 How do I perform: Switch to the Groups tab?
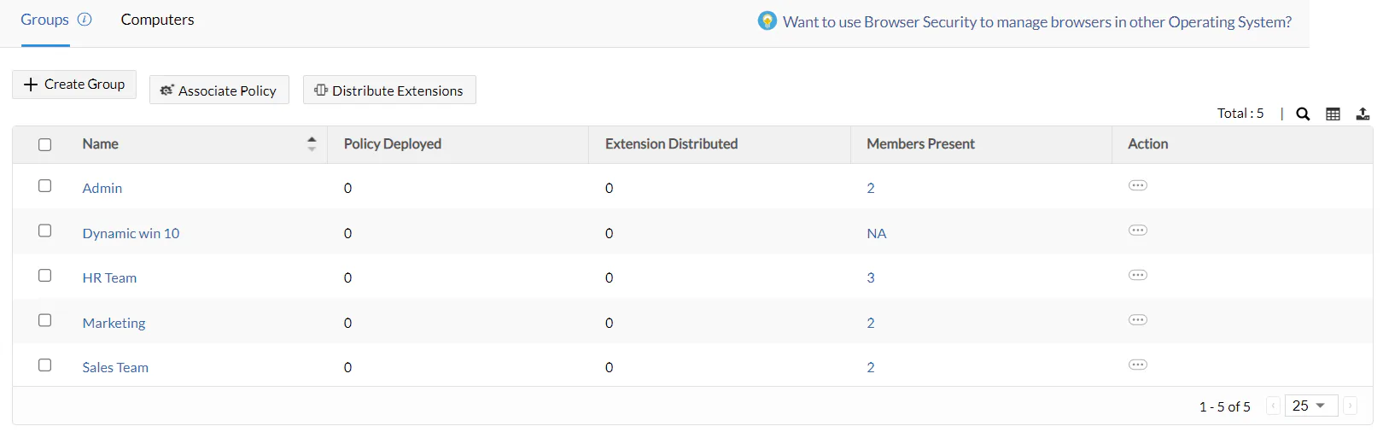click(x=44, y=20)
